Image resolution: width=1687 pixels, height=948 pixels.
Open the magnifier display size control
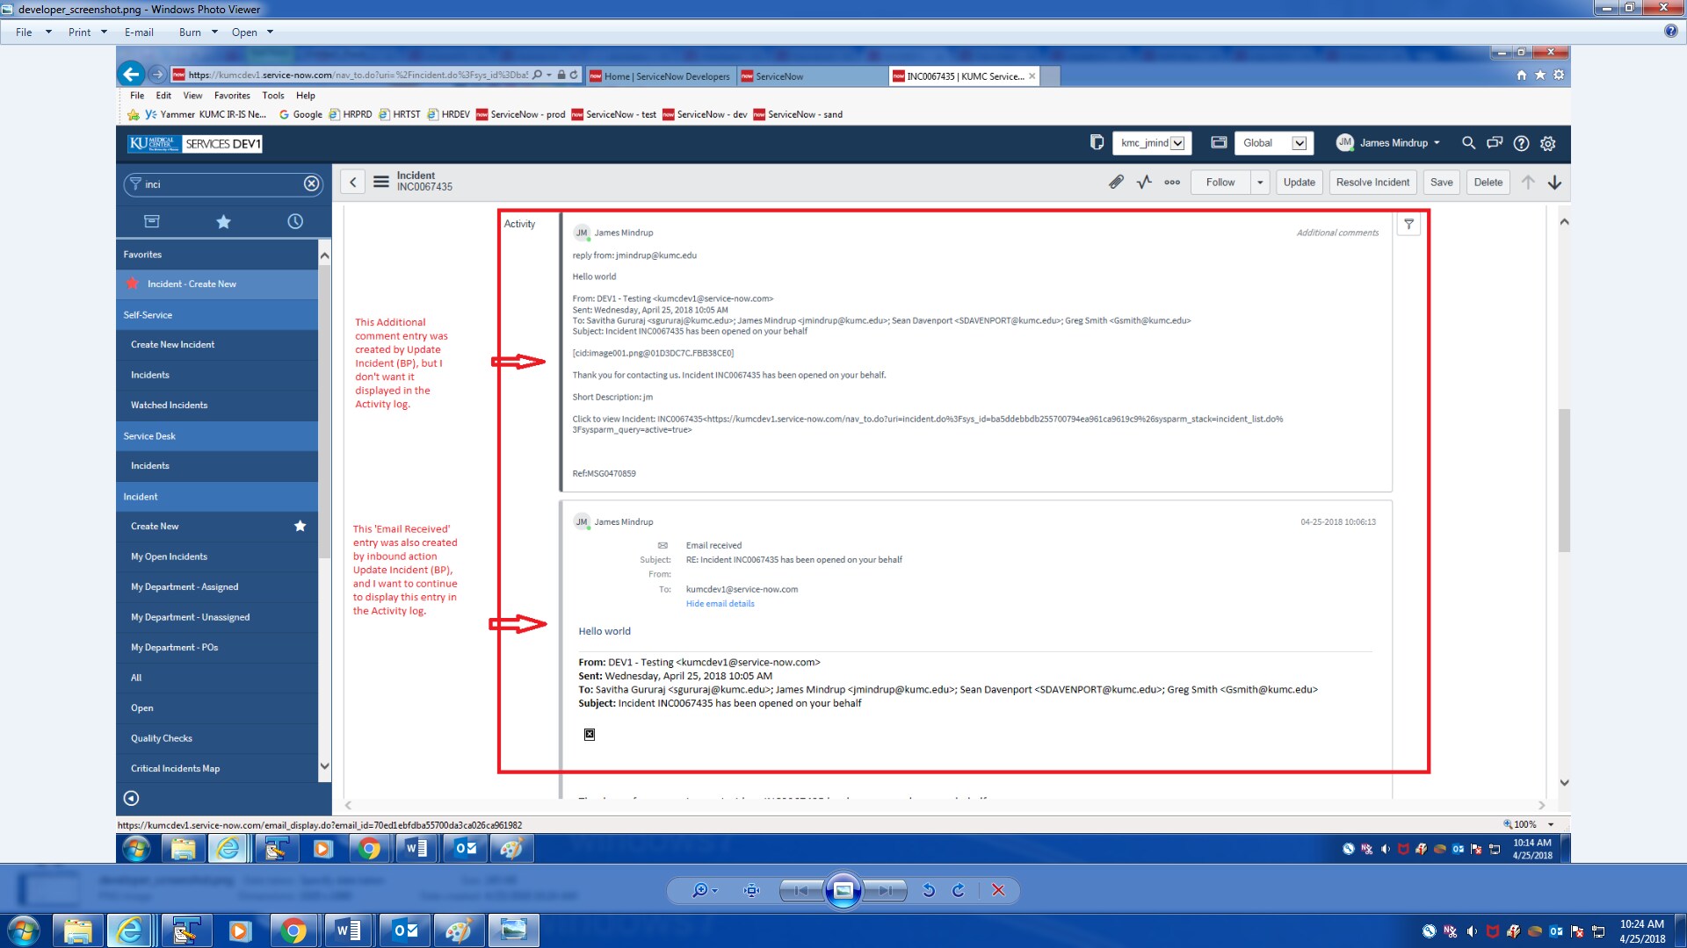(x=705, y=890)
